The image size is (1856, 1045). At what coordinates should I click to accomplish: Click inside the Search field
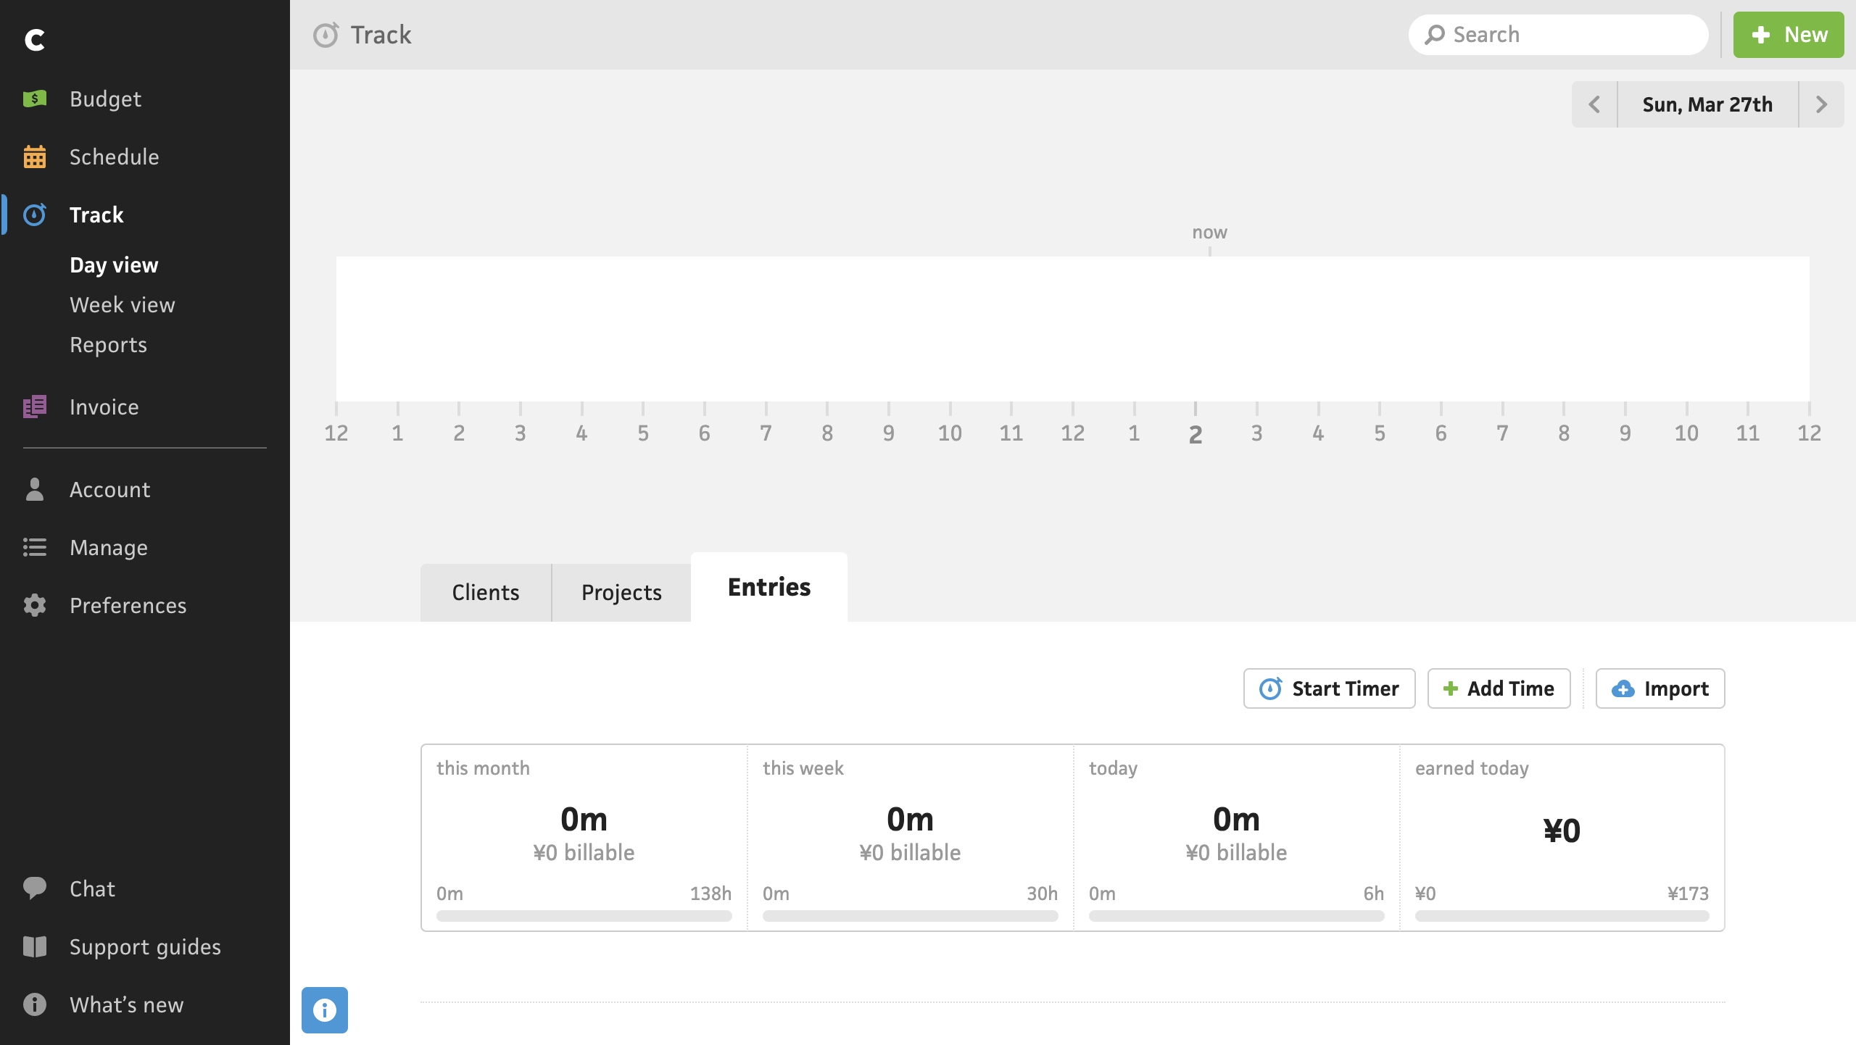coord(1558,35)
